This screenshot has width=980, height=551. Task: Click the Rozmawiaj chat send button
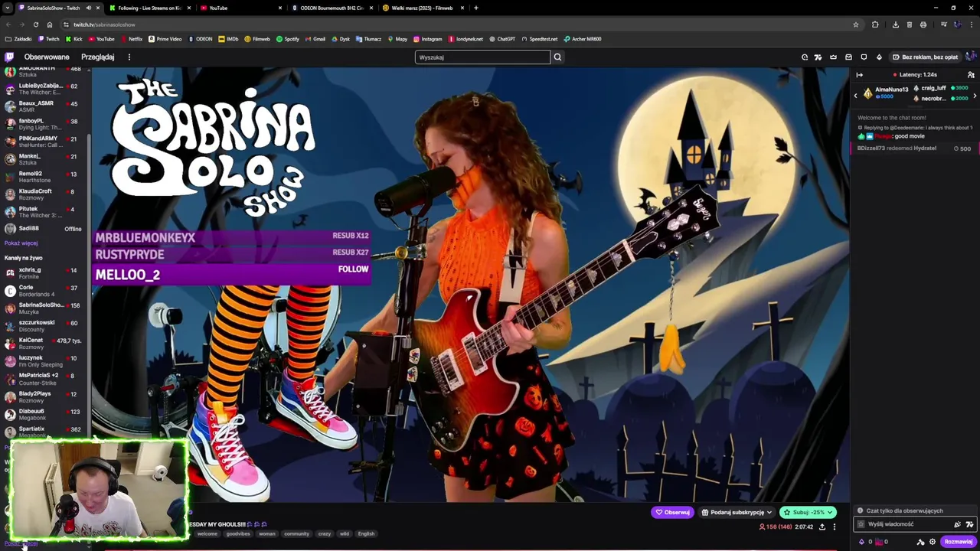[958, 542]
